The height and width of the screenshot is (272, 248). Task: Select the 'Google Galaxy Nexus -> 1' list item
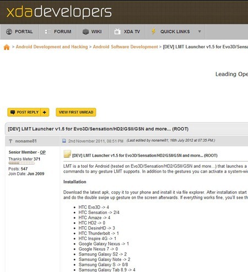(104, 244)
